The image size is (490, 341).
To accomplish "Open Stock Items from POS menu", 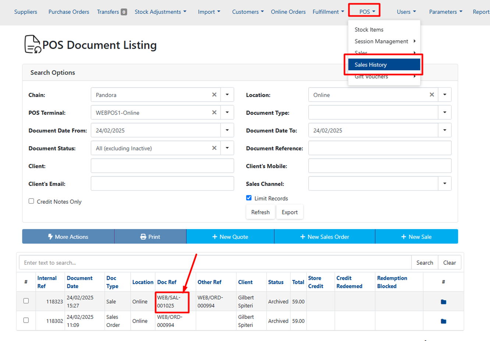I will point(369,29).
